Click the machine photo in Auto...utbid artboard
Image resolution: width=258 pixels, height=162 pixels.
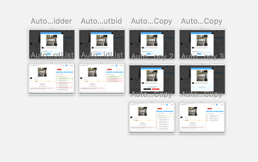click(102, 40)
